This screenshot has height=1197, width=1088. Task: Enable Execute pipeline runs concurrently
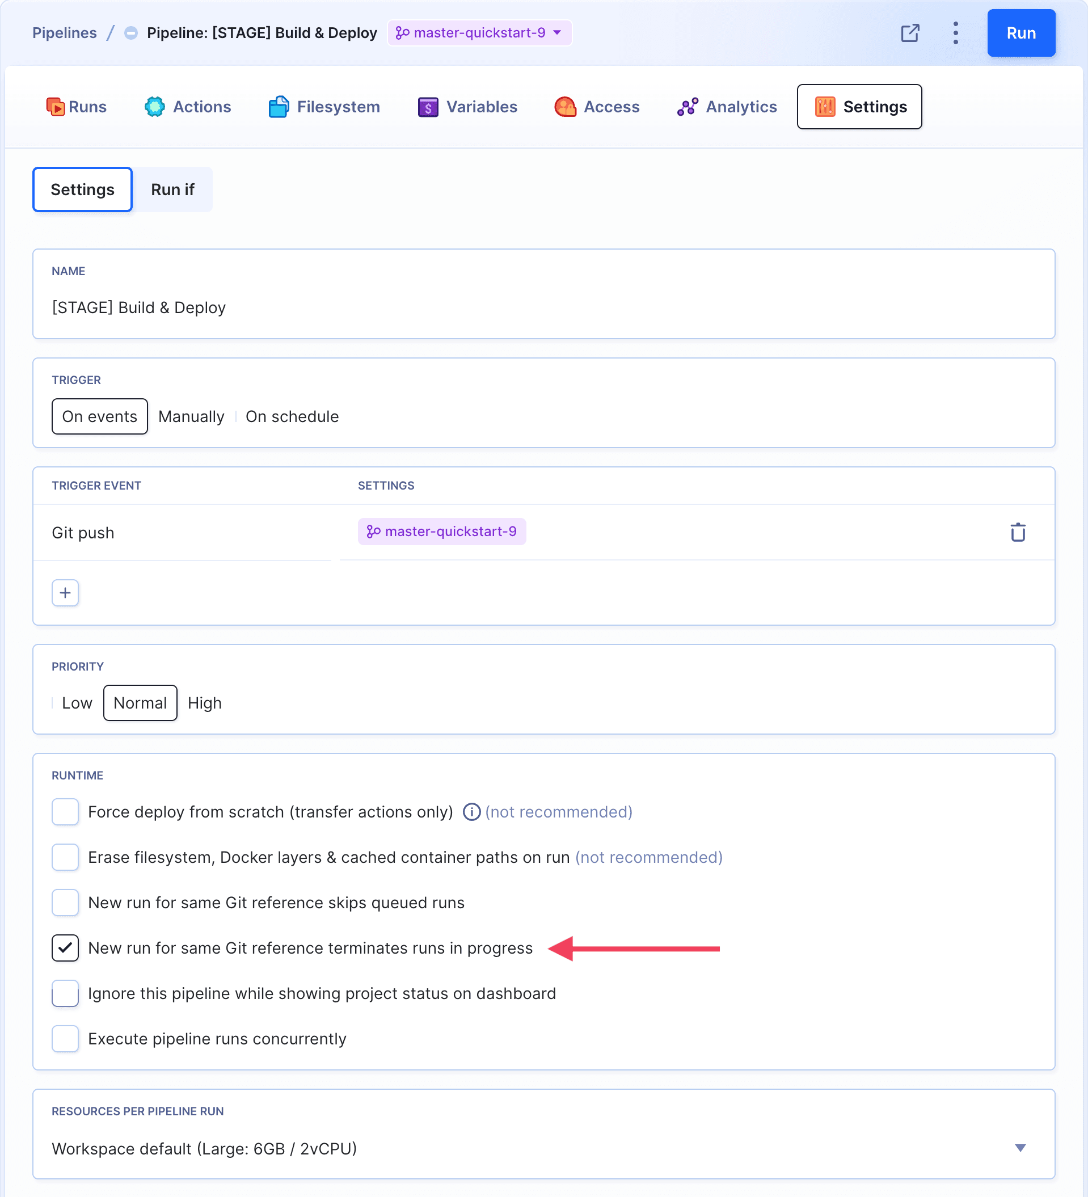coord(65,1039)
